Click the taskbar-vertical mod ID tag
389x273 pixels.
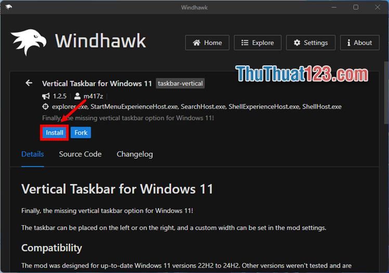180,83
